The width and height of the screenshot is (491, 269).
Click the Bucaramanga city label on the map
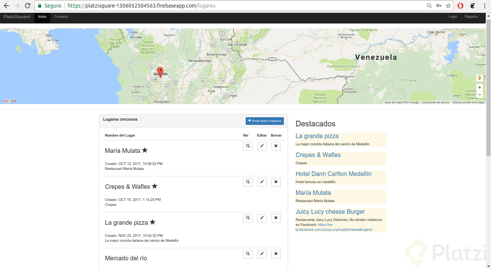pos(217,54)
